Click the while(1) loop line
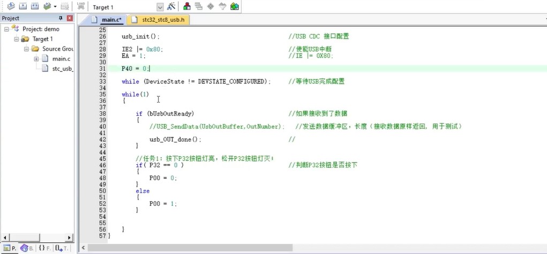The width and height of the screenshot is (547, 254). 136,95
